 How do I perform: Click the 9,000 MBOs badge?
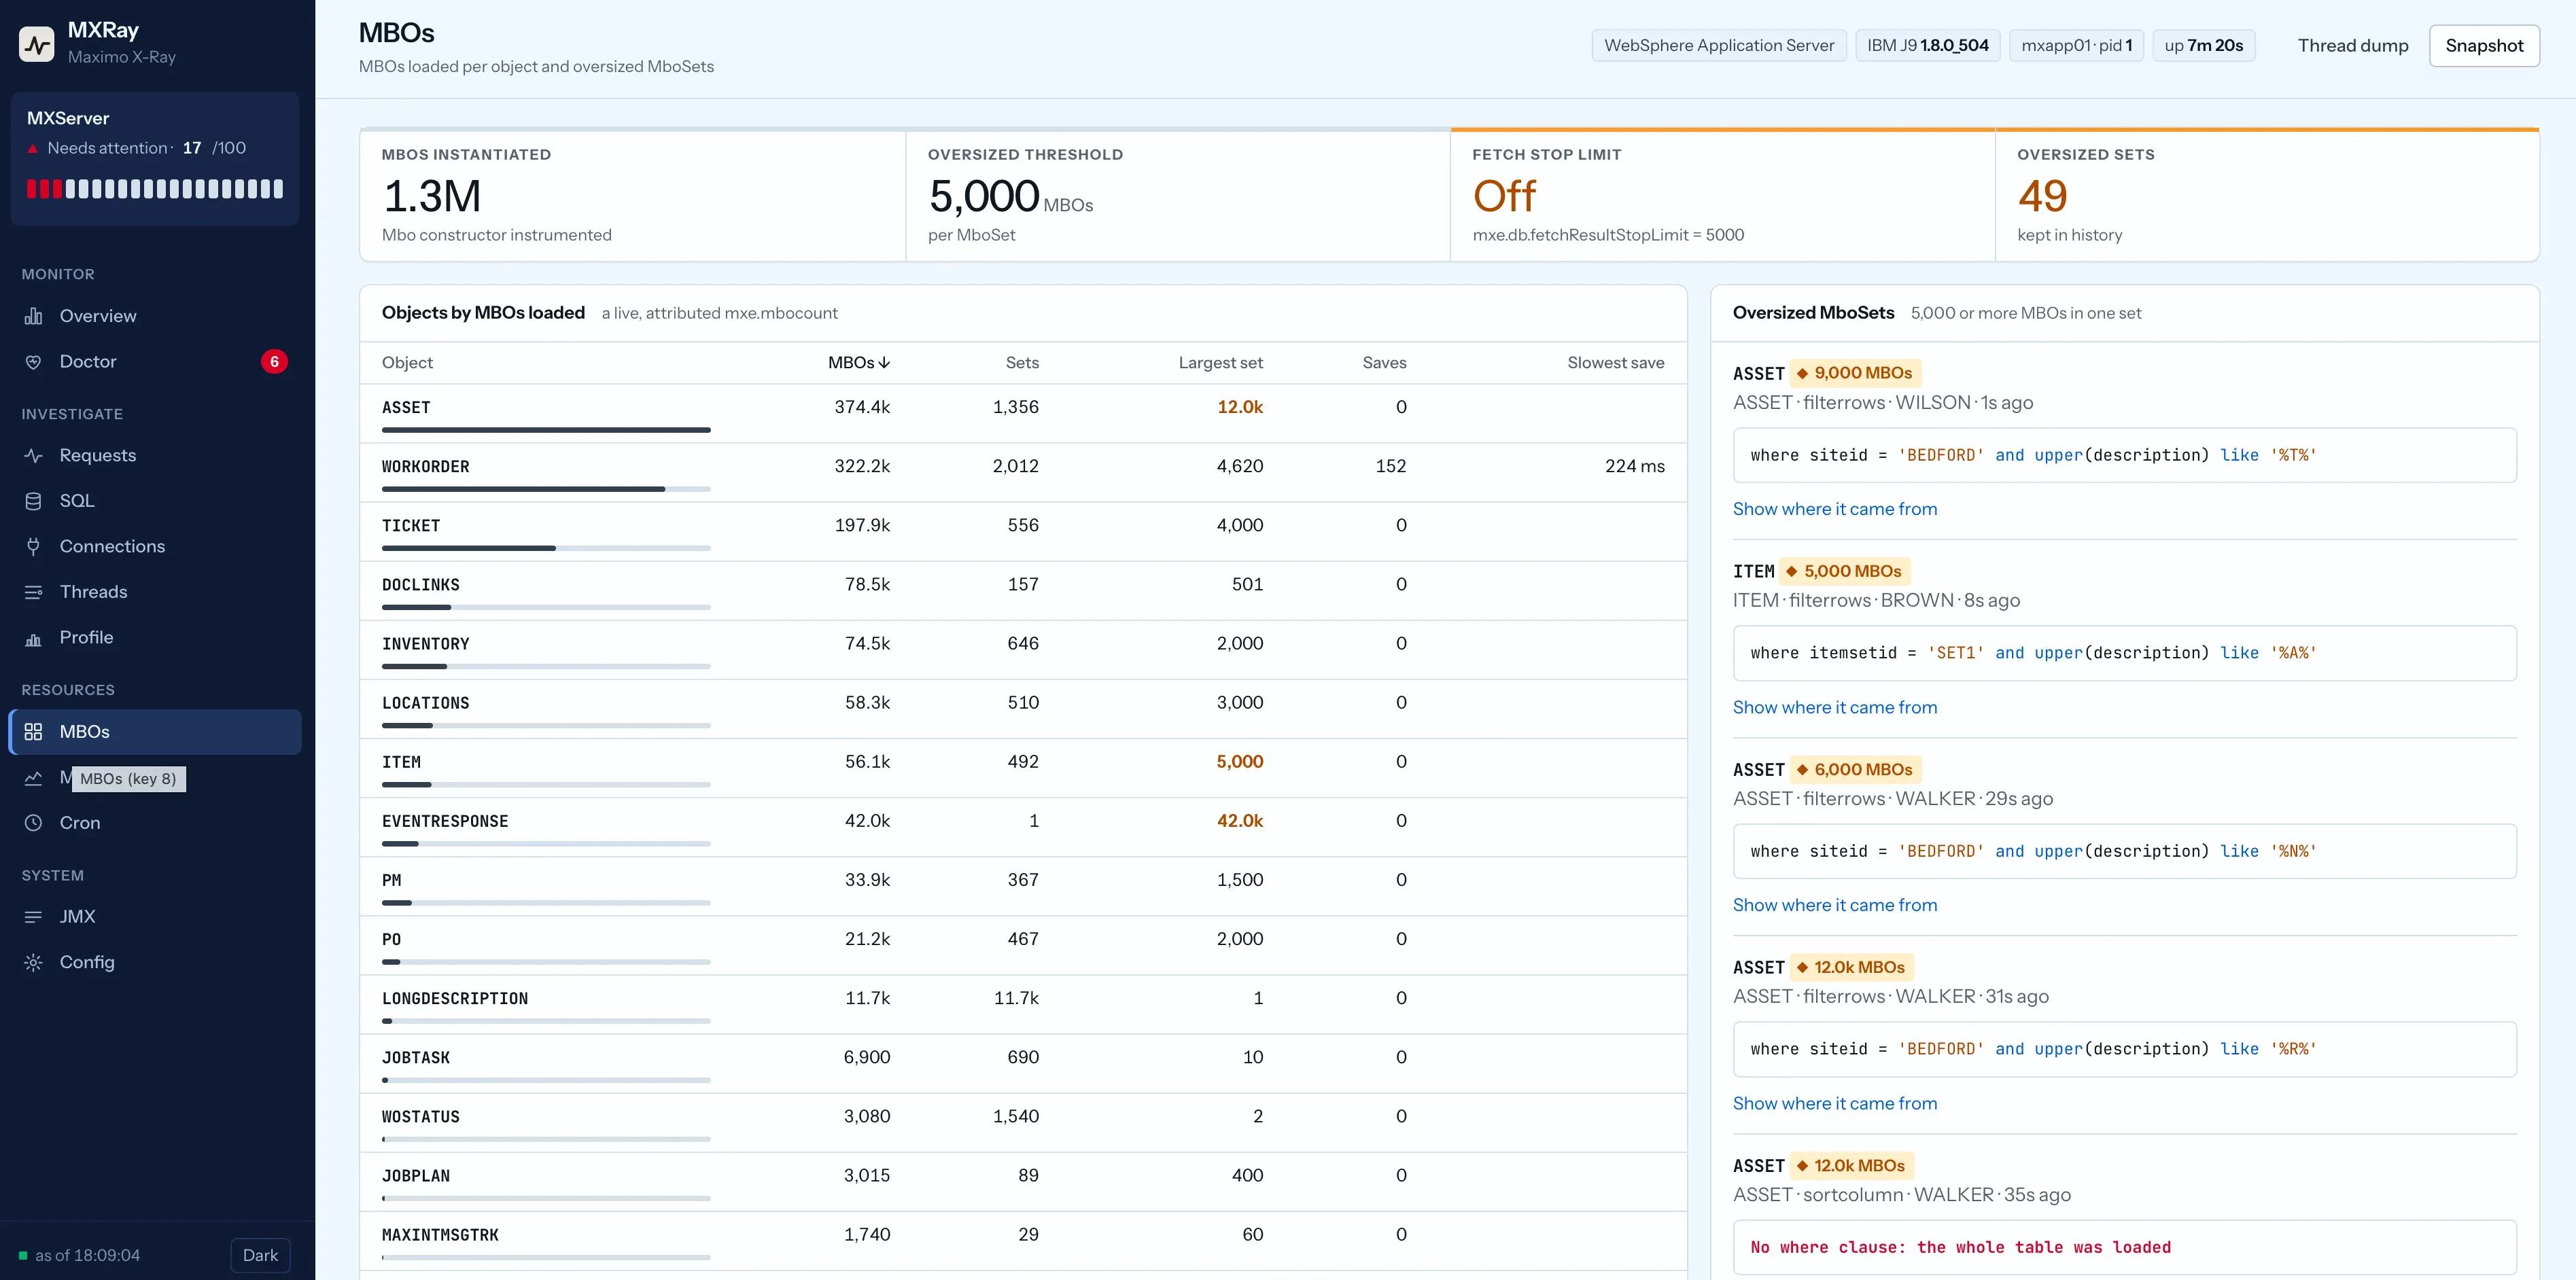pos(1854,373)
